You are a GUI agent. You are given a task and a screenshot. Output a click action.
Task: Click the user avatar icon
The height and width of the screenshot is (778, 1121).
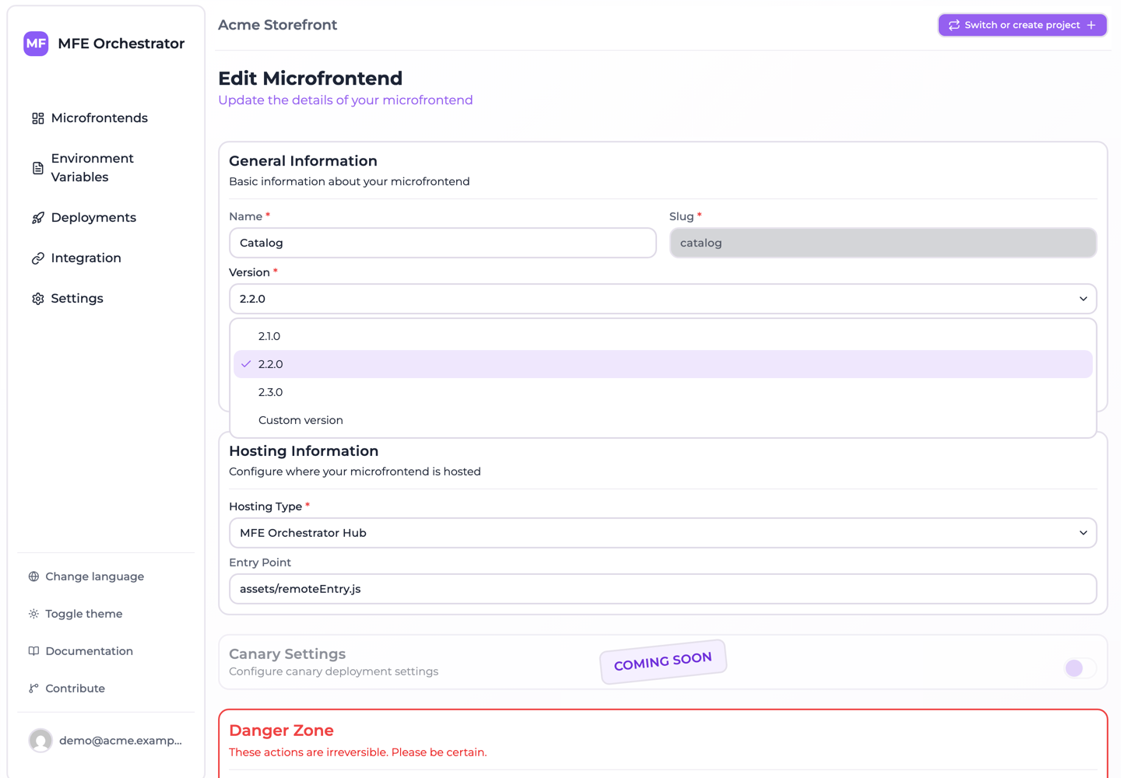point(40,741)
